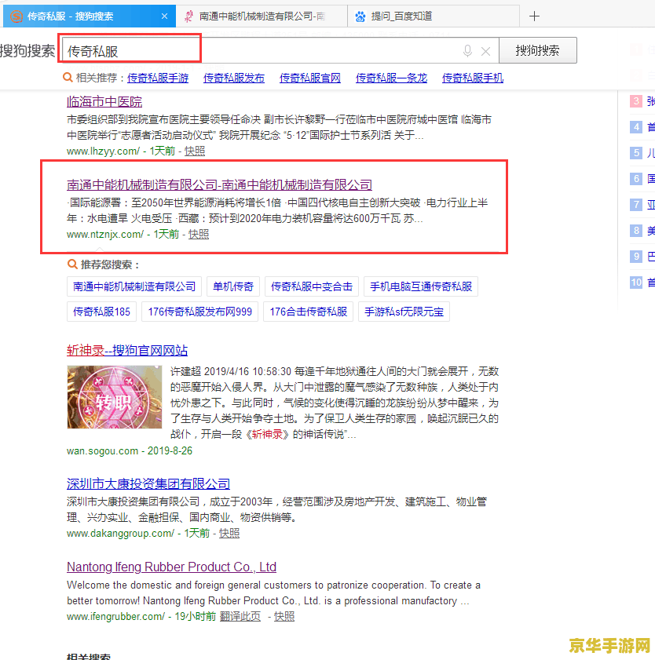Image resolution: width=655 pixels, height=660 pixels.
Task: Click the 斩神录 game thumbnail image
Action: [x=114, y=396]
